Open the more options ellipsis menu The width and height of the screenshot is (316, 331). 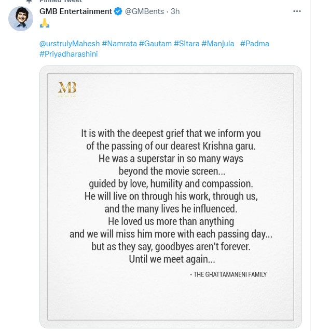click(x=297, y=11)
